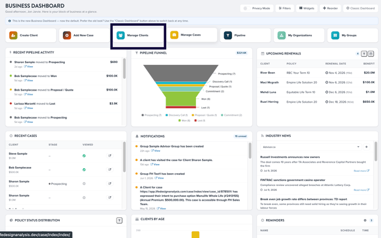This screenshot has height=238, width=381.
Task: Click the Notifications bell icon
Action: point(137,136)
